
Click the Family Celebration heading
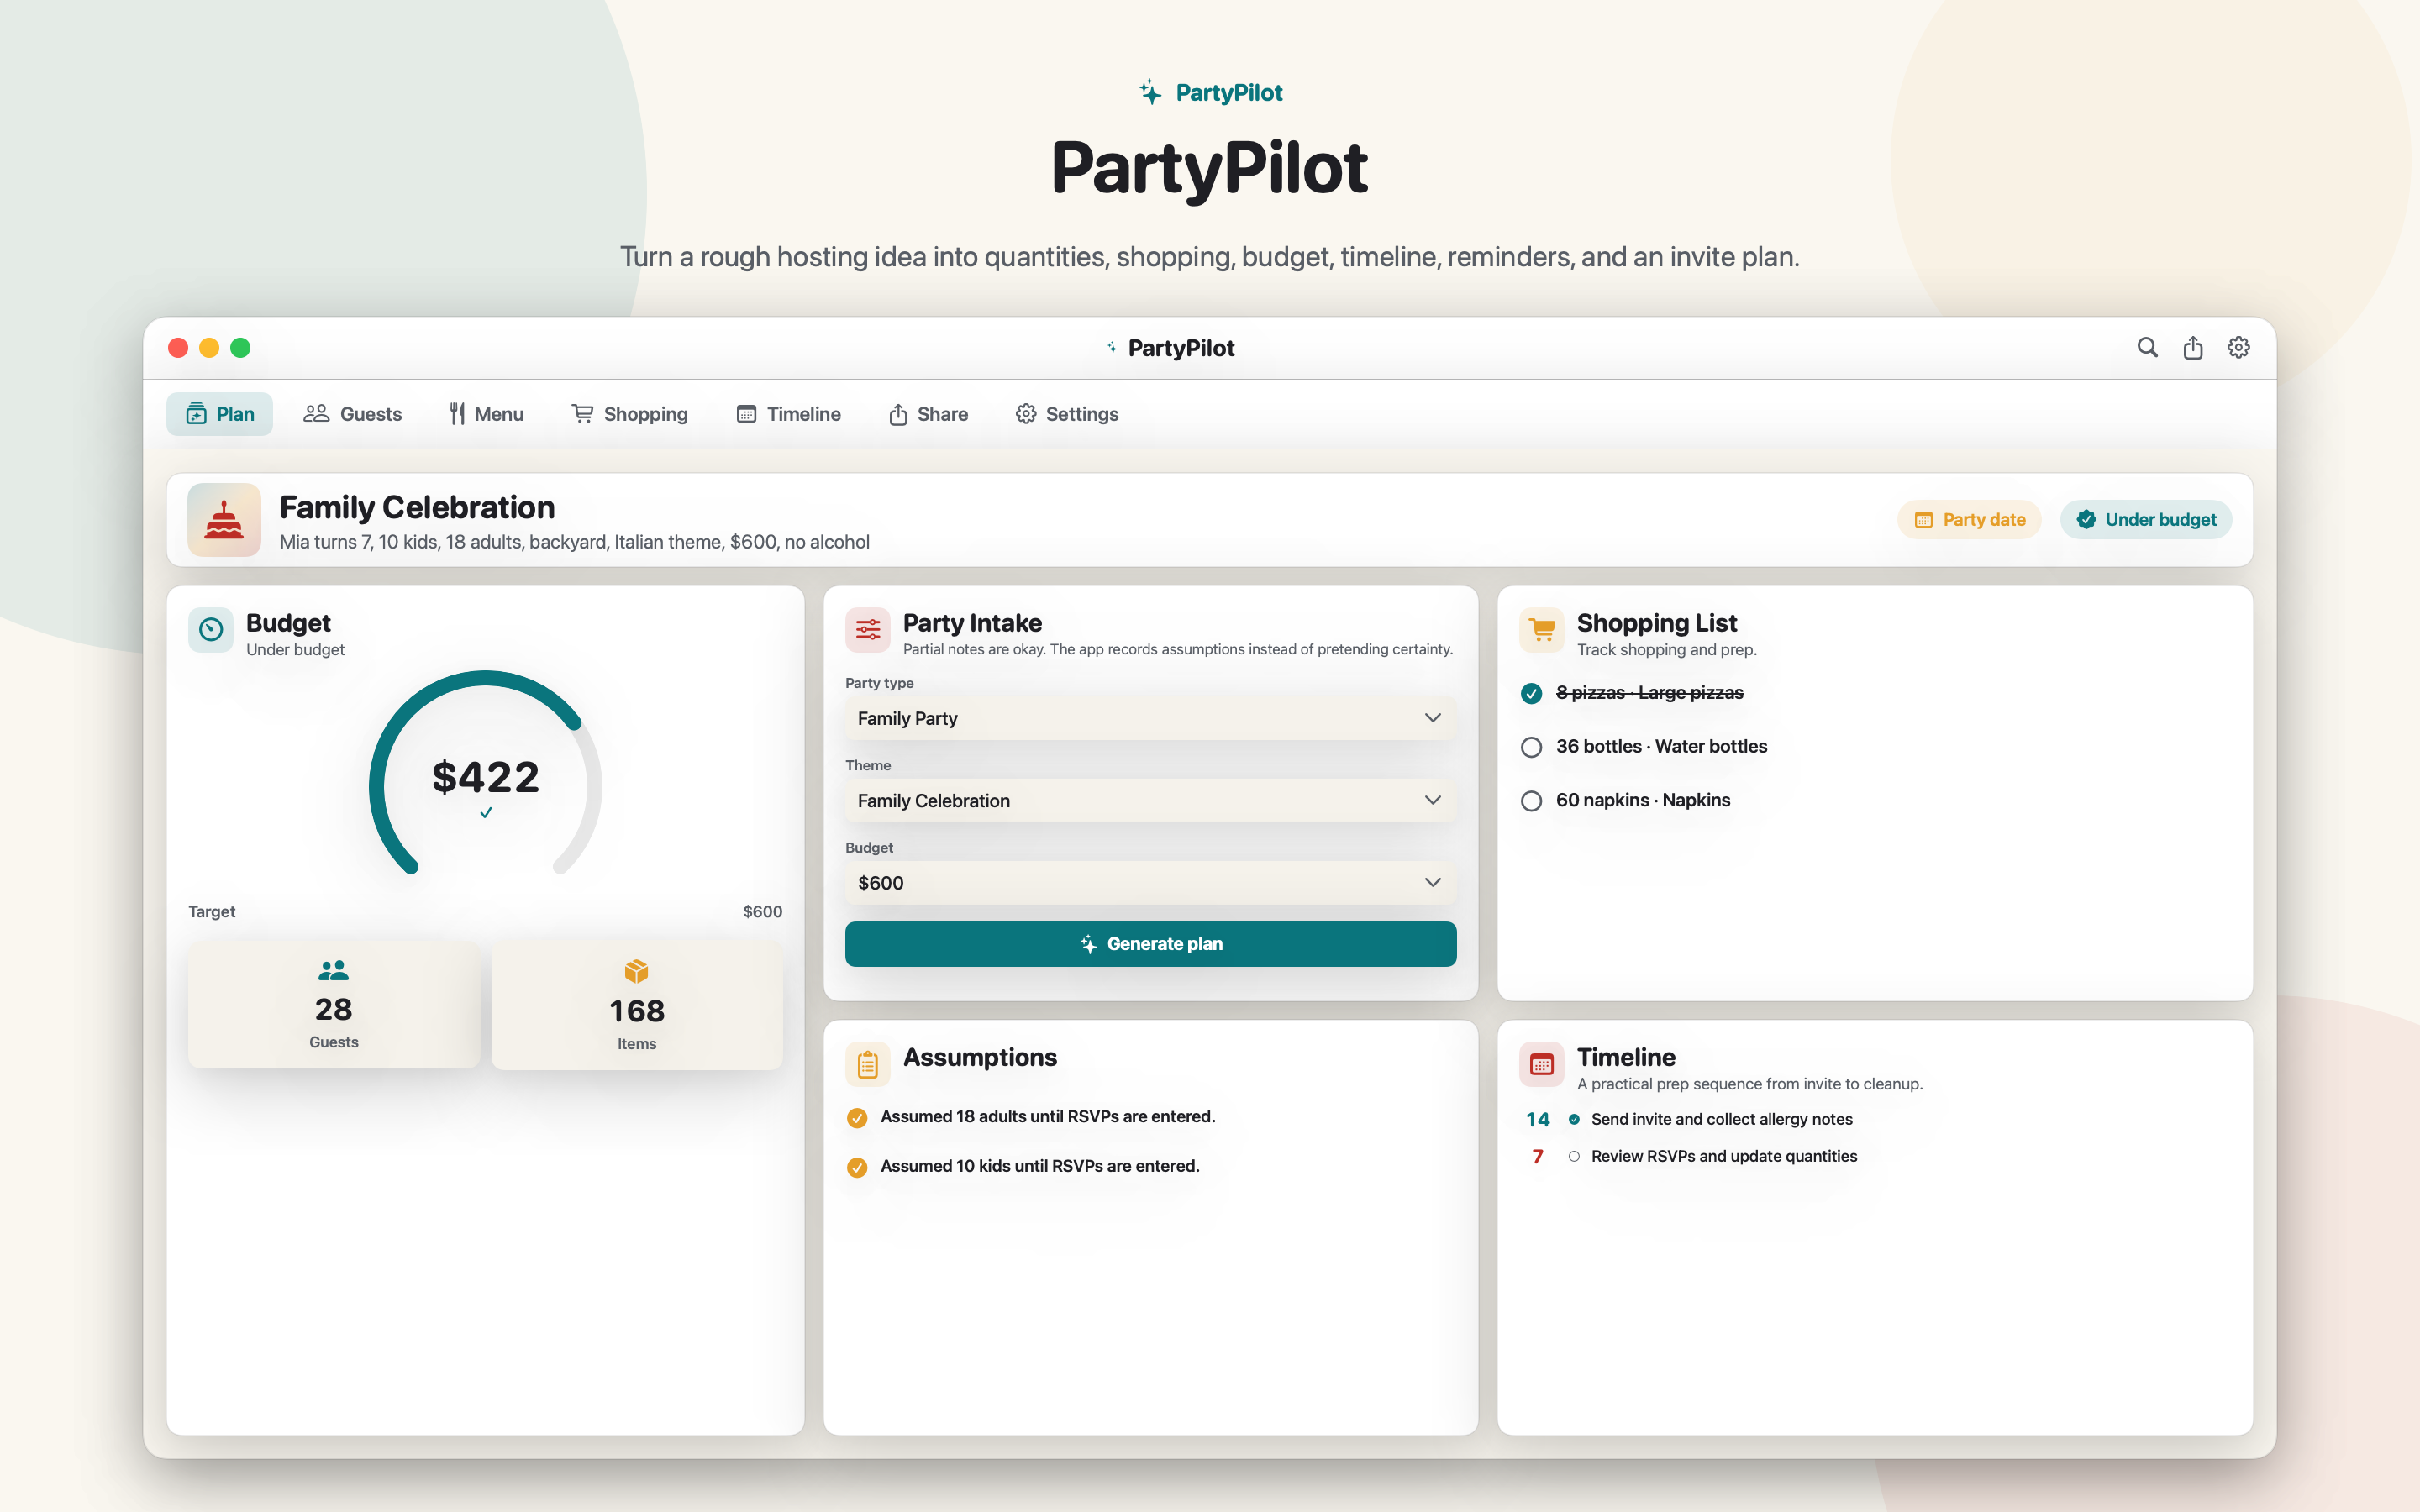(417, 507)
